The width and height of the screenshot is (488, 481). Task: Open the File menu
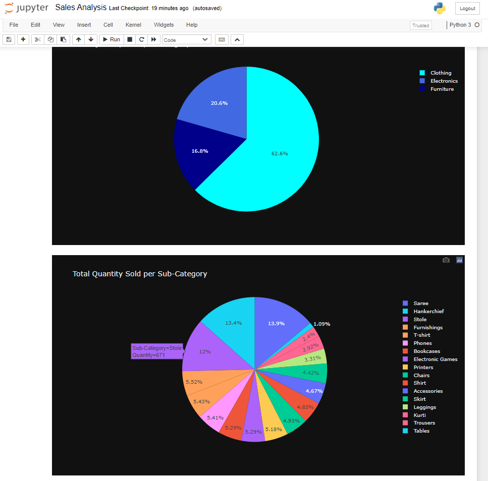click(x=14, y=25)
